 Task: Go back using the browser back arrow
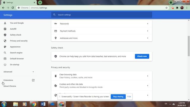[3, 8]
